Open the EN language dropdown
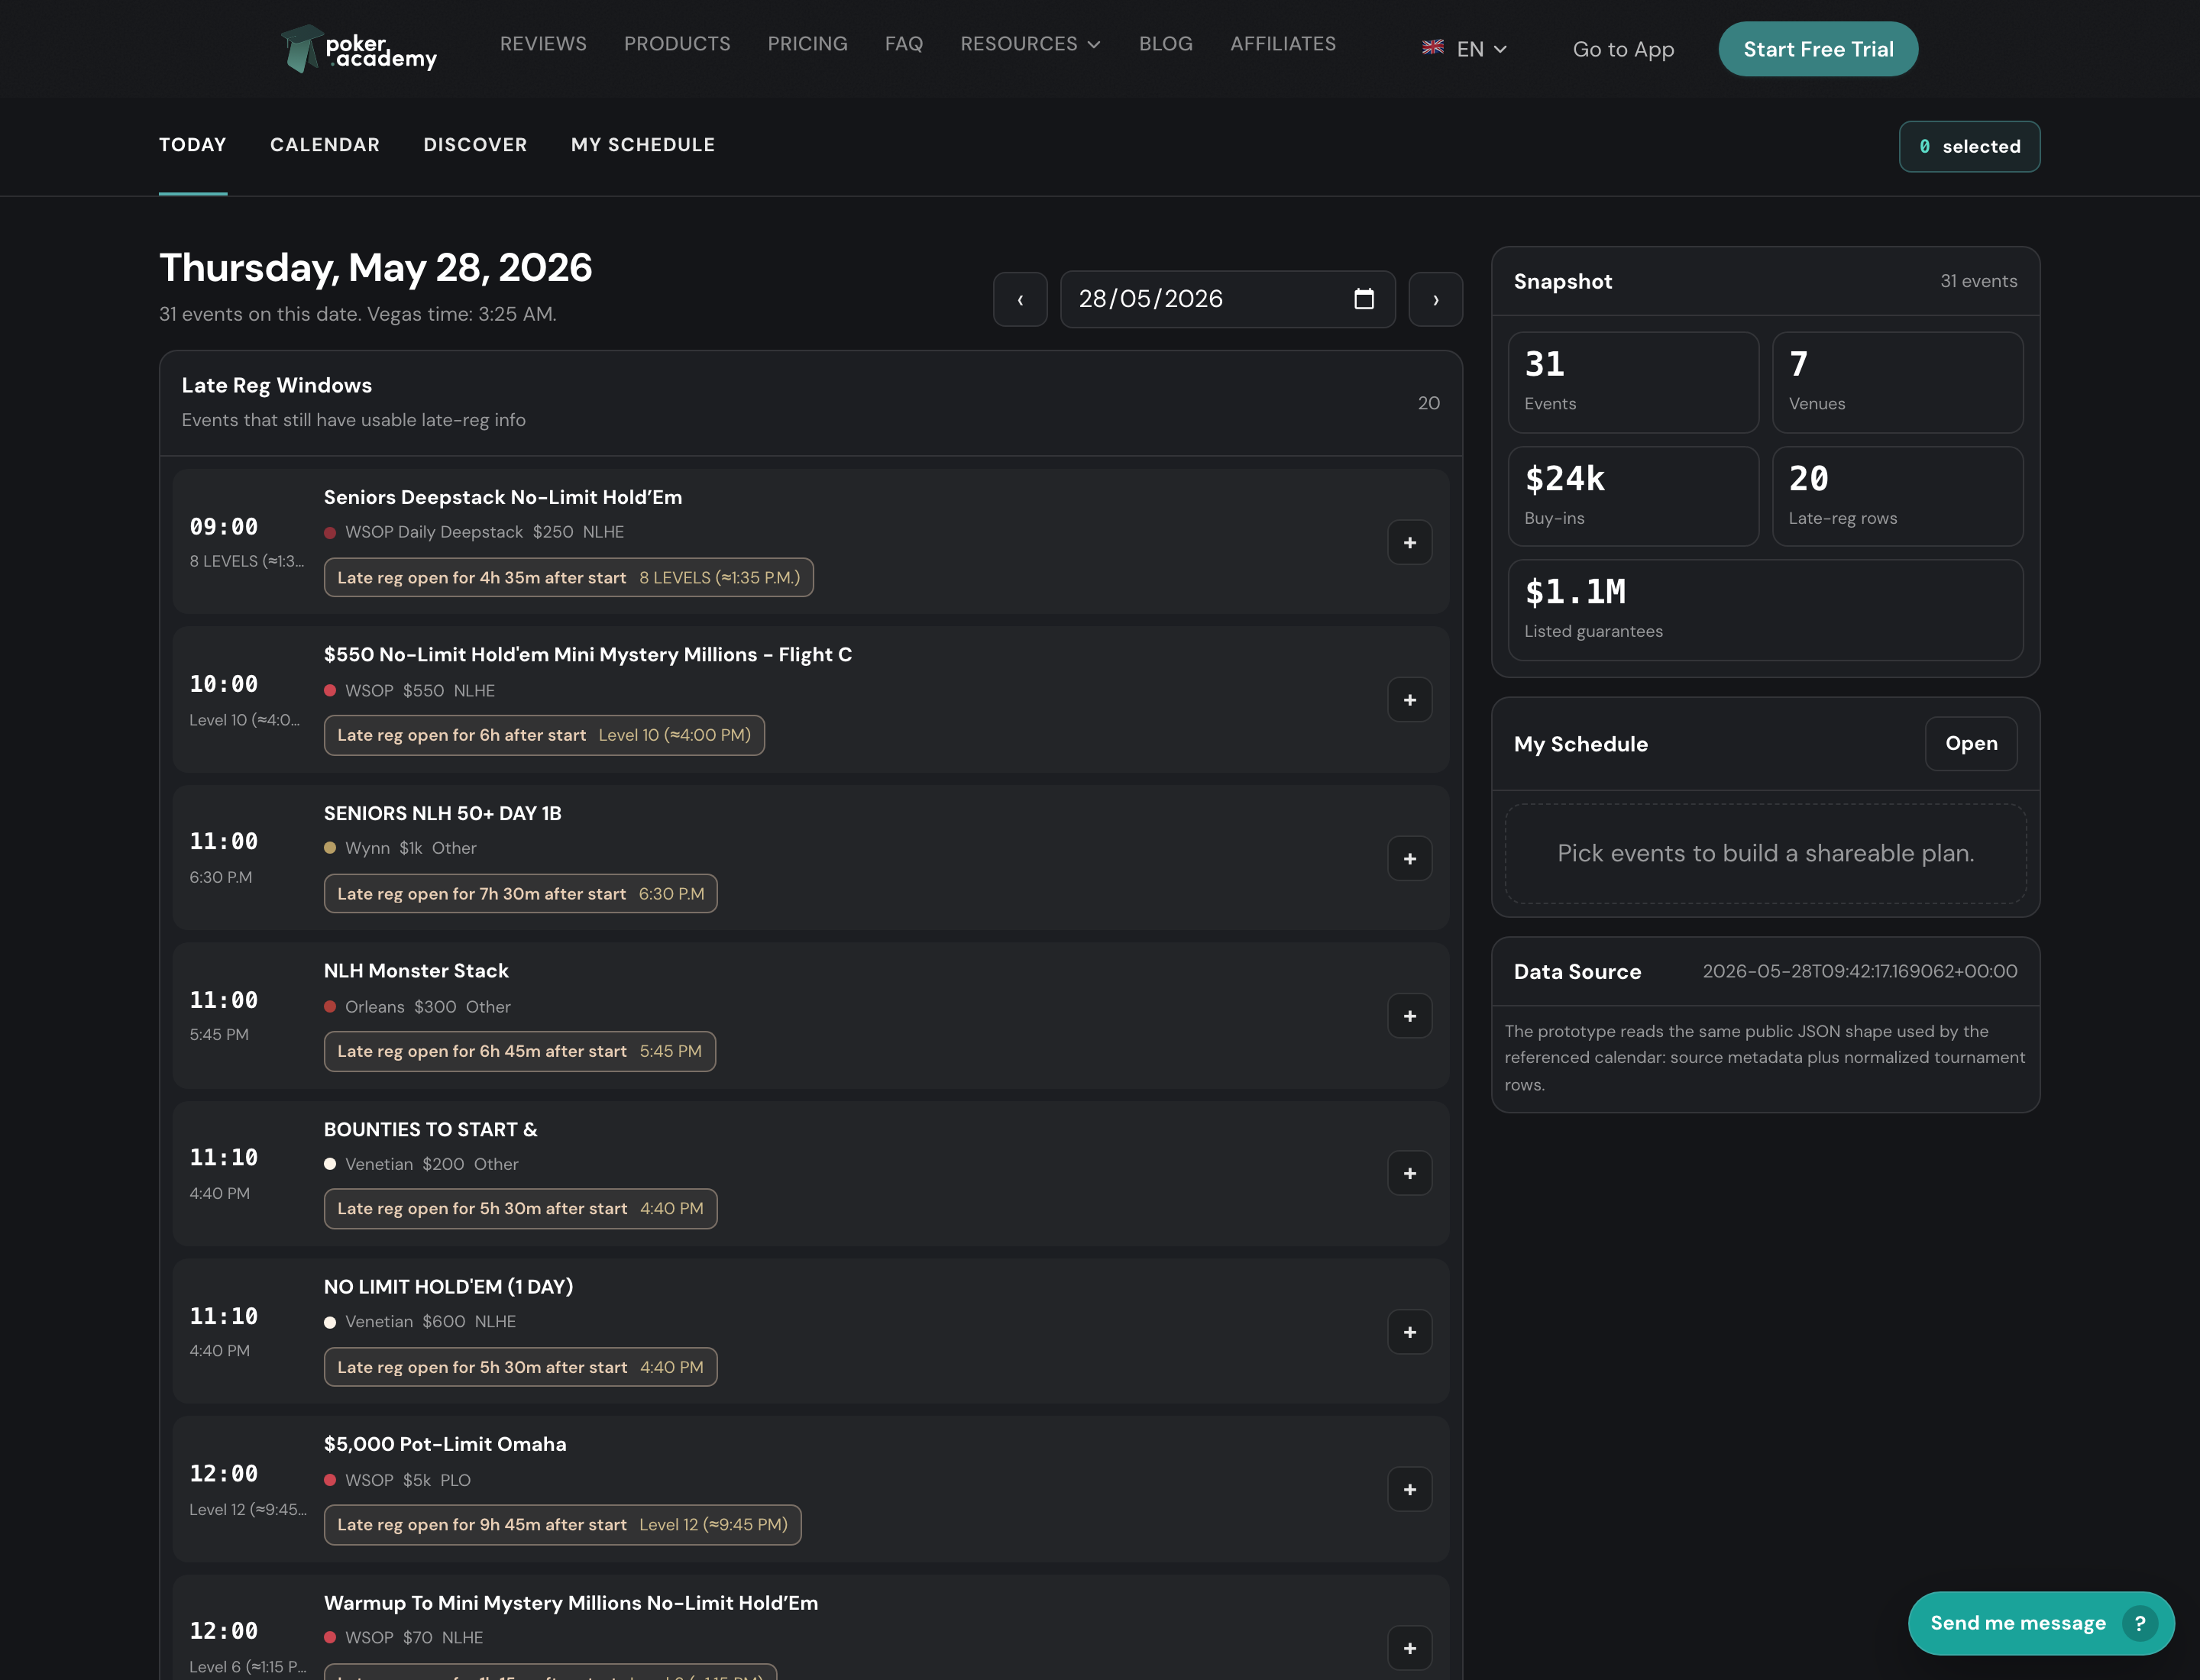The height and width of the screenshot is (1680, 2200). point(1480,49)
